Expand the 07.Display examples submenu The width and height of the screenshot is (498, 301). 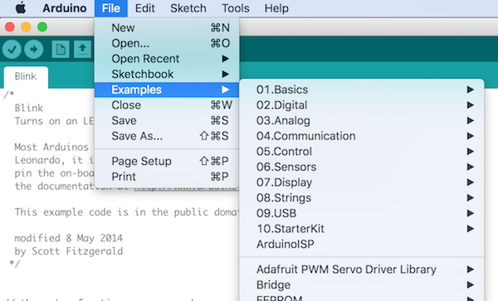[x=362, y=182]
